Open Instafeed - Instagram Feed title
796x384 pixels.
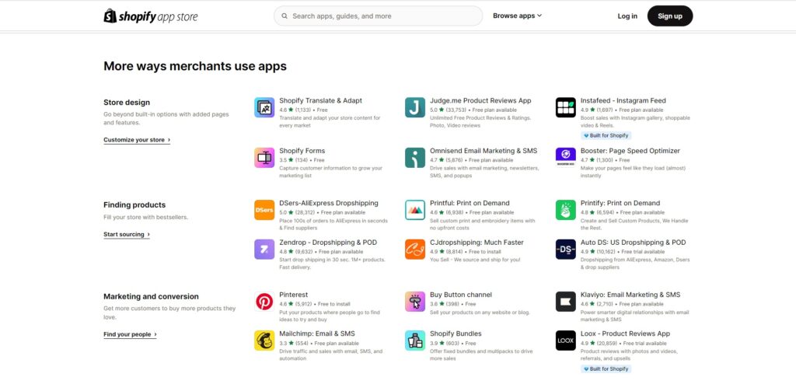[623, 100]
